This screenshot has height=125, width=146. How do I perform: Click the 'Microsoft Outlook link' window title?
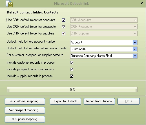72,4
